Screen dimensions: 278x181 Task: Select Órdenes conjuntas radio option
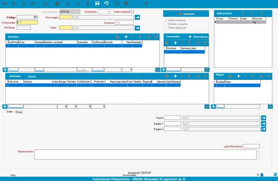tap(166, 24)
